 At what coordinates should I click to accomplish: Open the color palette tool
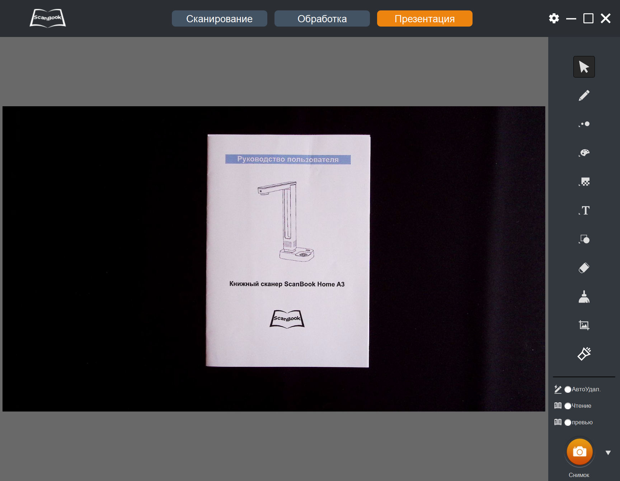(x=584, y=153)
